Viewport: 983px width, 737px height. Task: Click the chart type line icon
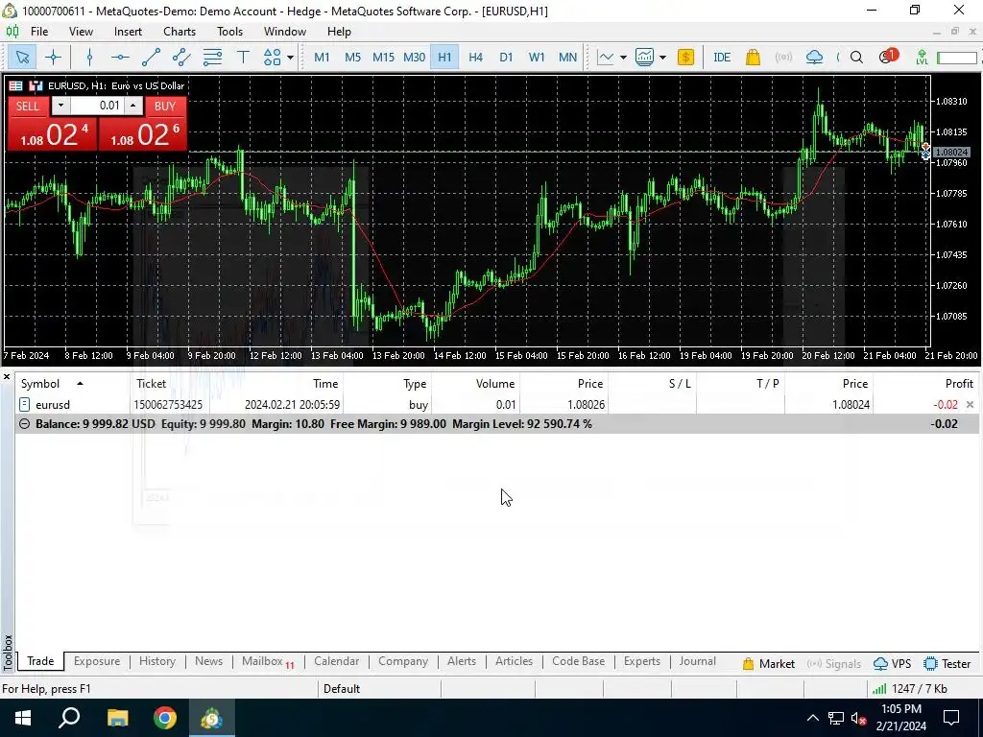click(x=606, y=58)
